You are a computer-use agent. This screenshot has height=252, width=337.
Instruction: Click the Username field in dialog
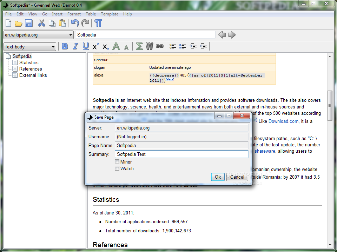181,137
